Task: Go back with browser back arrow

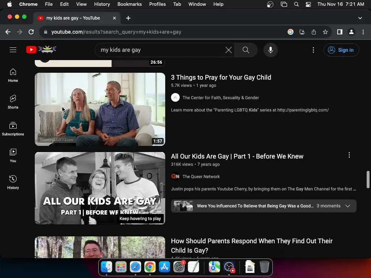Action: point(8,32)
